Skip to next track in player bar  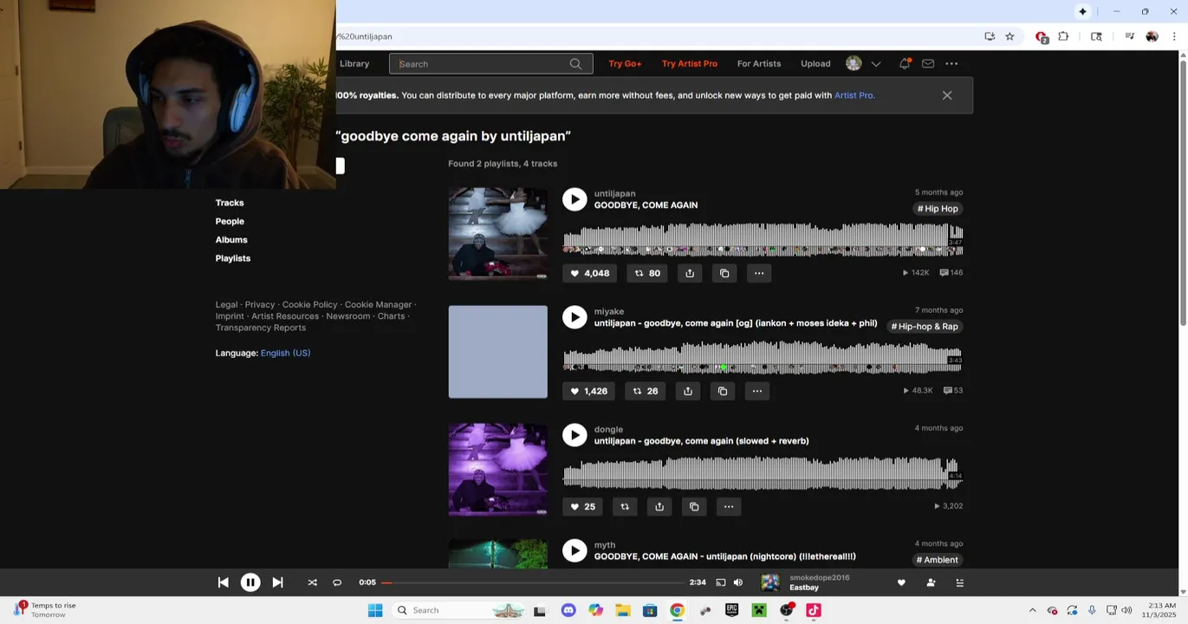(277, 582)
